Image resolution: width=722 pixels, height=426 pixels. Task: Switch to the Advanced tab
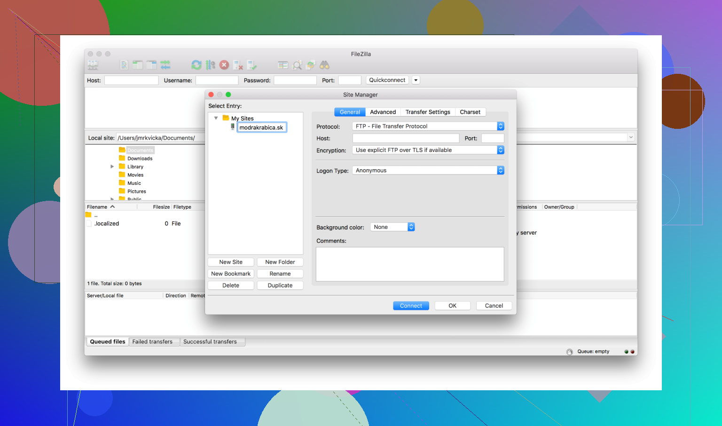coord(383,112)
